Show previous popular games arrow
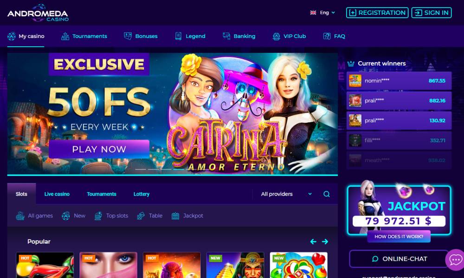The image size is (464, 278). [x=313, y=242]
